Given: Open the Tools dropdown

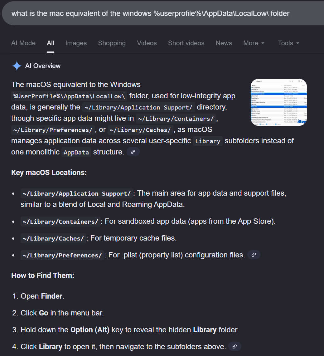Looking at the screenshot, I should (x=288, y=43).
